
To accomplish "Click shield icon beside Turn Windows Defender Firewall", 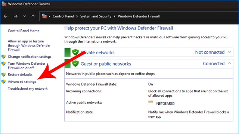I will point(3,64).
